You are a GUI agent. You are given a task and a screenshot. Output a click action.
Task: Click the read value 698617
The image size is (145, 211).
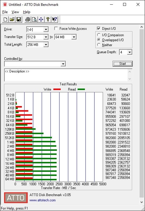125,125
